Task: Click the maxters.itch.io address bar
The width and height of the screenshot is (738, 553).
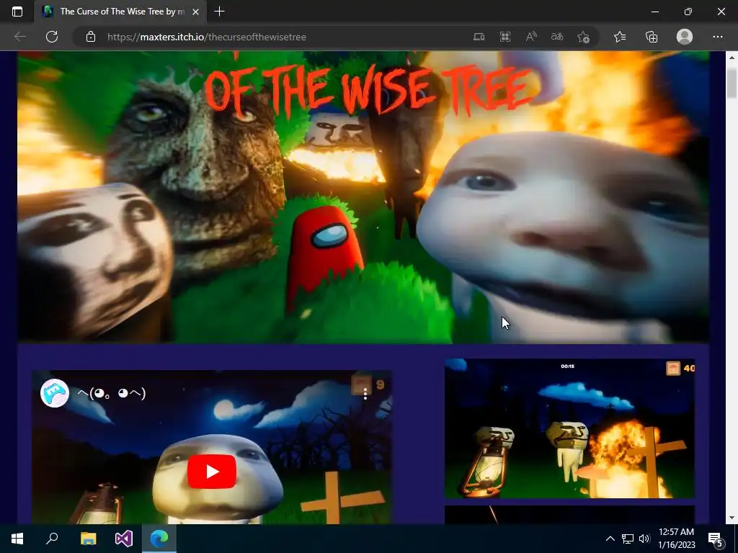Action: coord(207,37)
